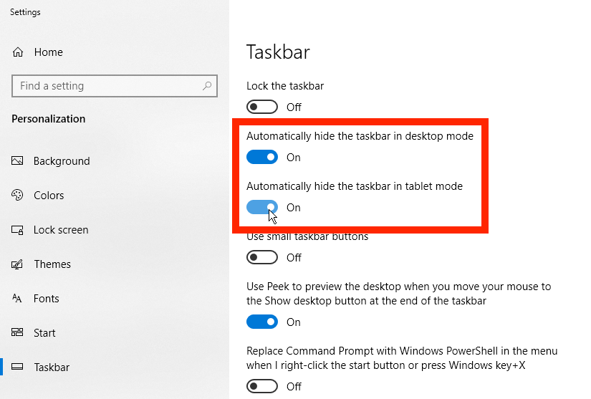
Task: Click the Themes brush icon
Action: [x=17, y=264]
